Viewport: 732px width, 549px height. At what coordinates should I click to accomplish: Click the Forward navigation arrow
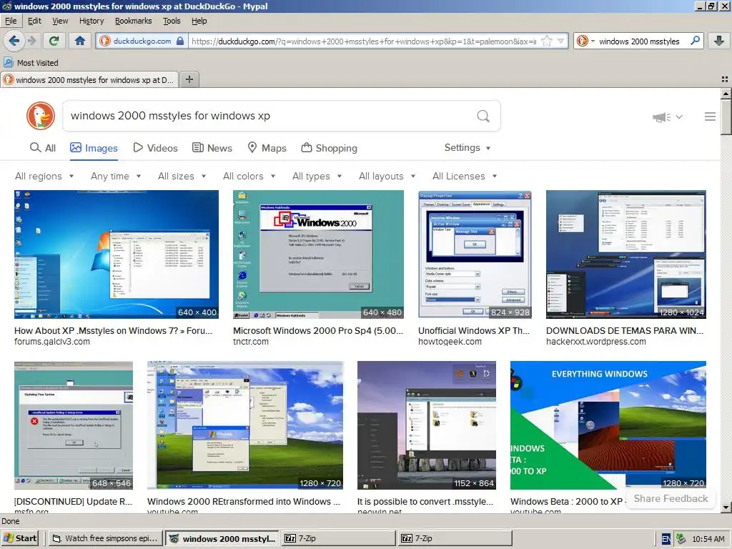31,41
